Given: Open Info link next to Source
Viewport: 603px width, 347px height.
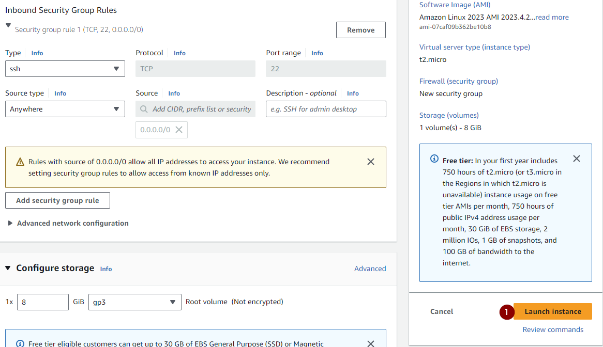Looking at the screenshot, I should (174, 93).
